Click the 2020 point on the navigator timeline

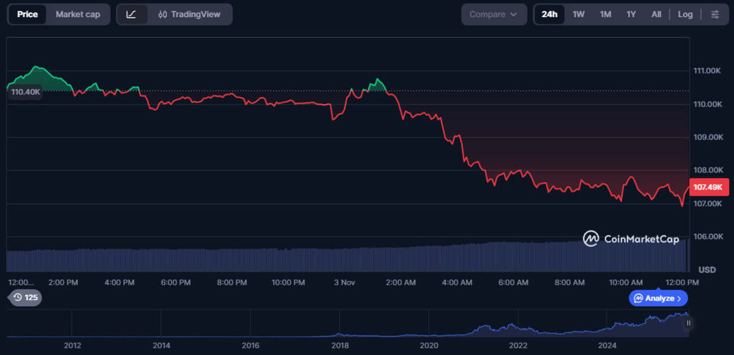(429, 345)
